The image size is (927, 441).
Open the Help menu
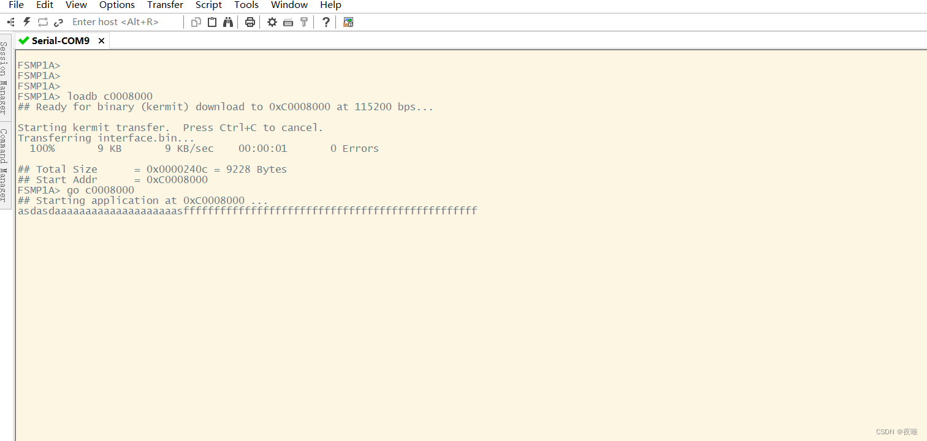(x=330, y=5)
